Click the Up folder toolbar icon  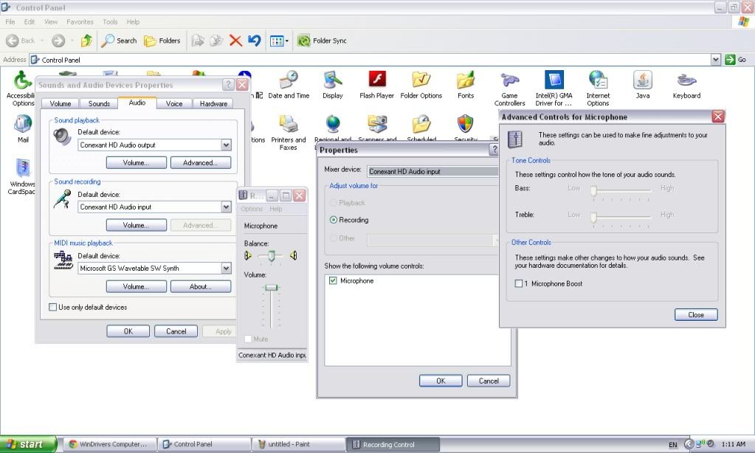pos(86,41)
